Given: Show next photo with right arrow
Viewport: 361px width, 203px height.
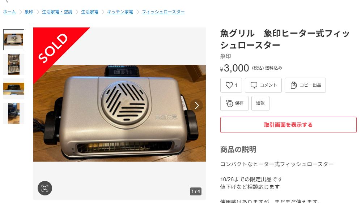Looking at the screenshot, I should click(x=196, y=105).
